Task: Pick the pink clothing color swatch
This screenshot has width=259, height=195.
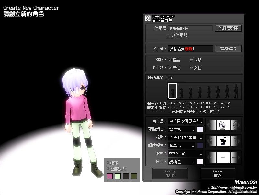Action: [110, 176]
